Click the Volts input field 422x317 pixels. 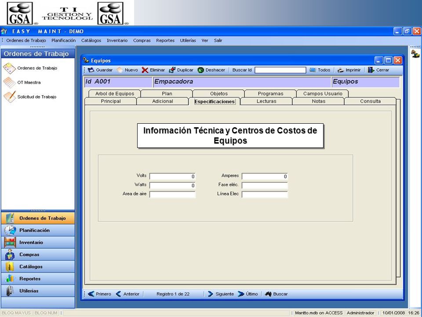172,176
